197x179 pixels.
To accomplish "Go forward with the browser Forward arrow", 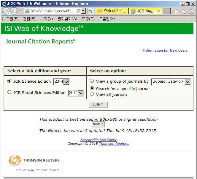I will pos(14,11).
